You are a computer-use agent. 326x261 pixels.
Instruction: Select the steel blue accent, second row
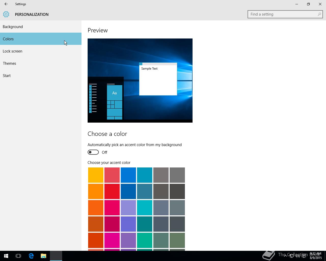145,191
